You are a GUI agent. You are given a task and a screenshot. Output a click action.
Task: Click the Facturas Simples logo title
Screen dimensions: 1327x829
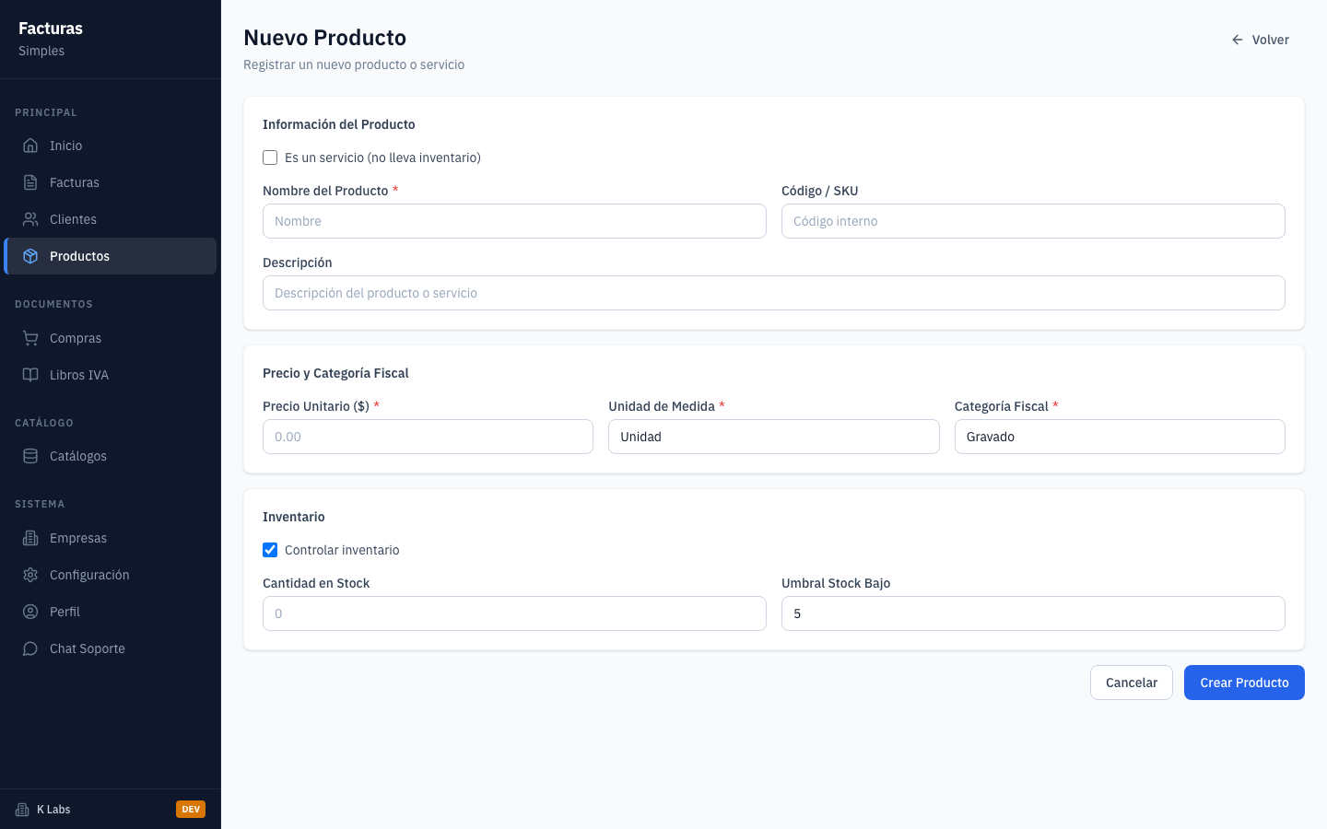51,39
